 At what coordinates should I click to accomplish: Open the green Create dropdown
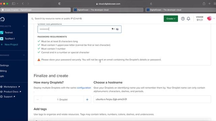pos(171,19)
